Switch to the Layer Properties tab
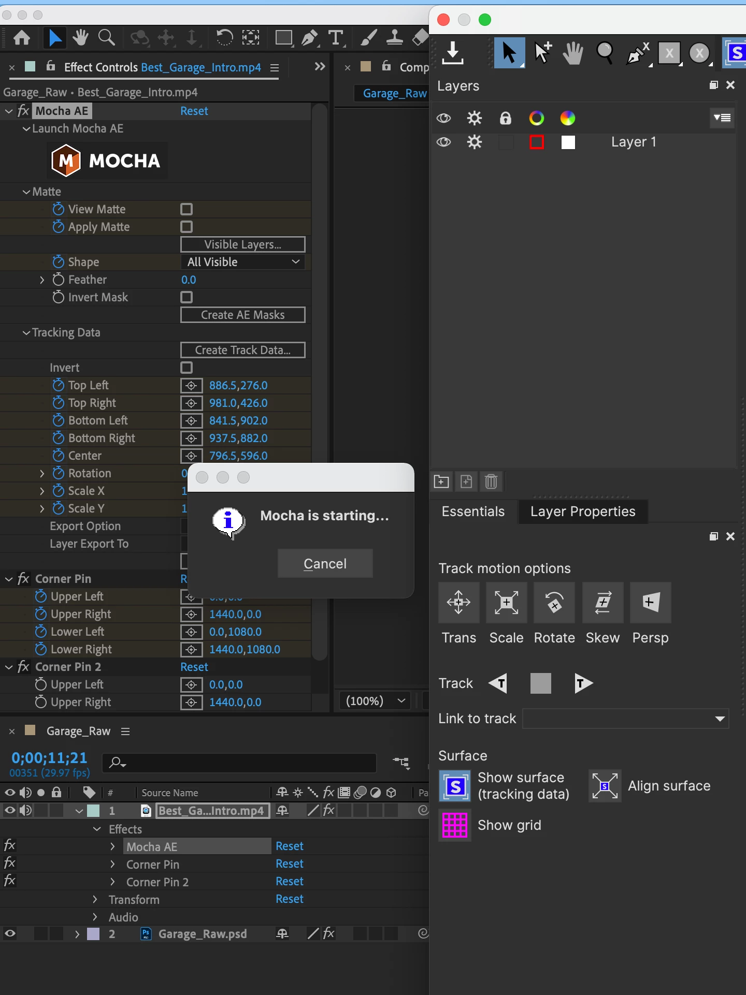The height and width of the screenshot is (995, 746). [x=583, y=511]
